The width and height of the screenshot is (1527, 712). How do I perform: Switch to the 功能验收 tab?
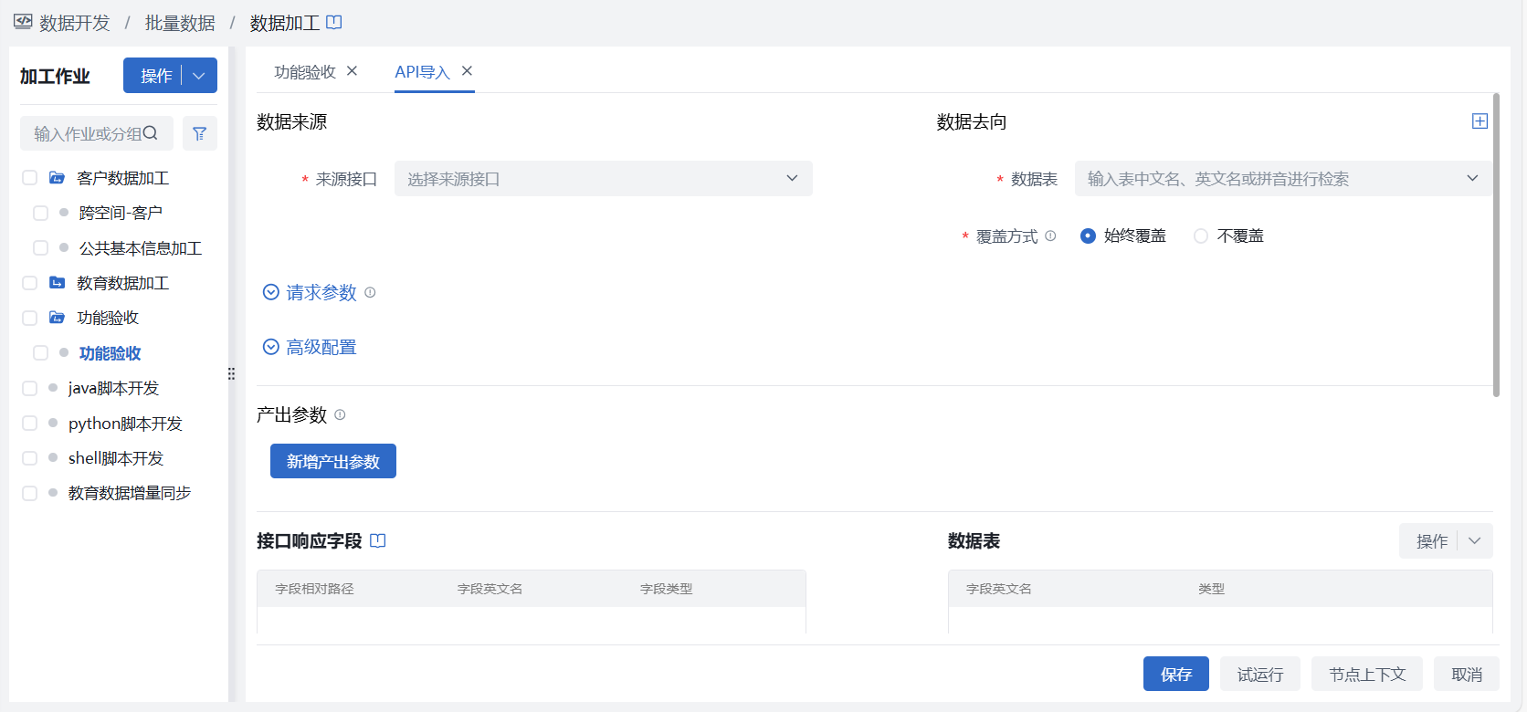[x=305, y=72]
